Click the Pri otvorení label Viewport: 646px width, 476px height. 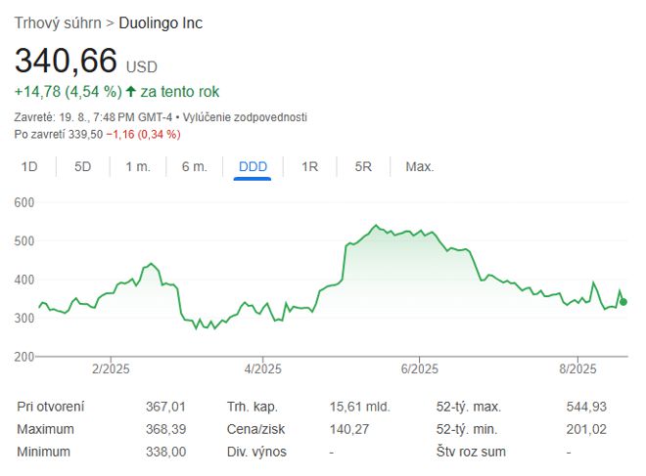50,407
